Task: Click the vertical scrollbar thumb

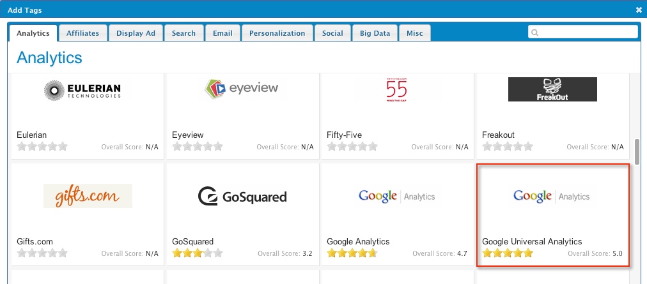Action: pyautogui.click(x=637, y=152)
